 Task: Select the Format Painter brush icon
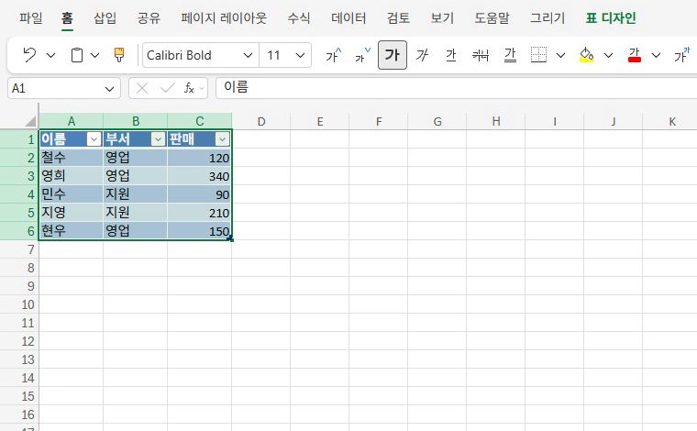pyautogui.click(x=119, y=55)
